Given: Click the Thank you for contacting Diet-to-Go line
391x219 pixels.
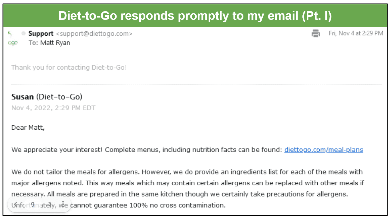Looking at the screenshot, I should pyautogui.click(x=69, y=68).
